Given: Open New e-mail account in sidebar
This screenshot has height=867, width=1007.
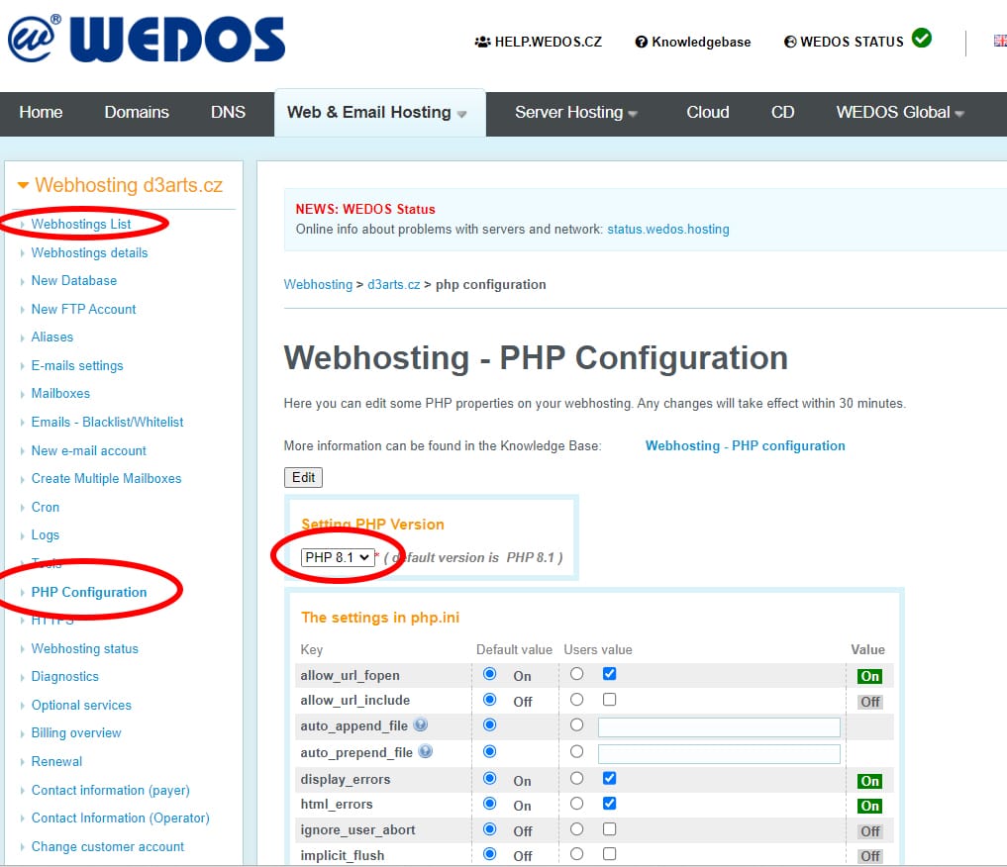Looking at the screenshot, I should 89,450.
